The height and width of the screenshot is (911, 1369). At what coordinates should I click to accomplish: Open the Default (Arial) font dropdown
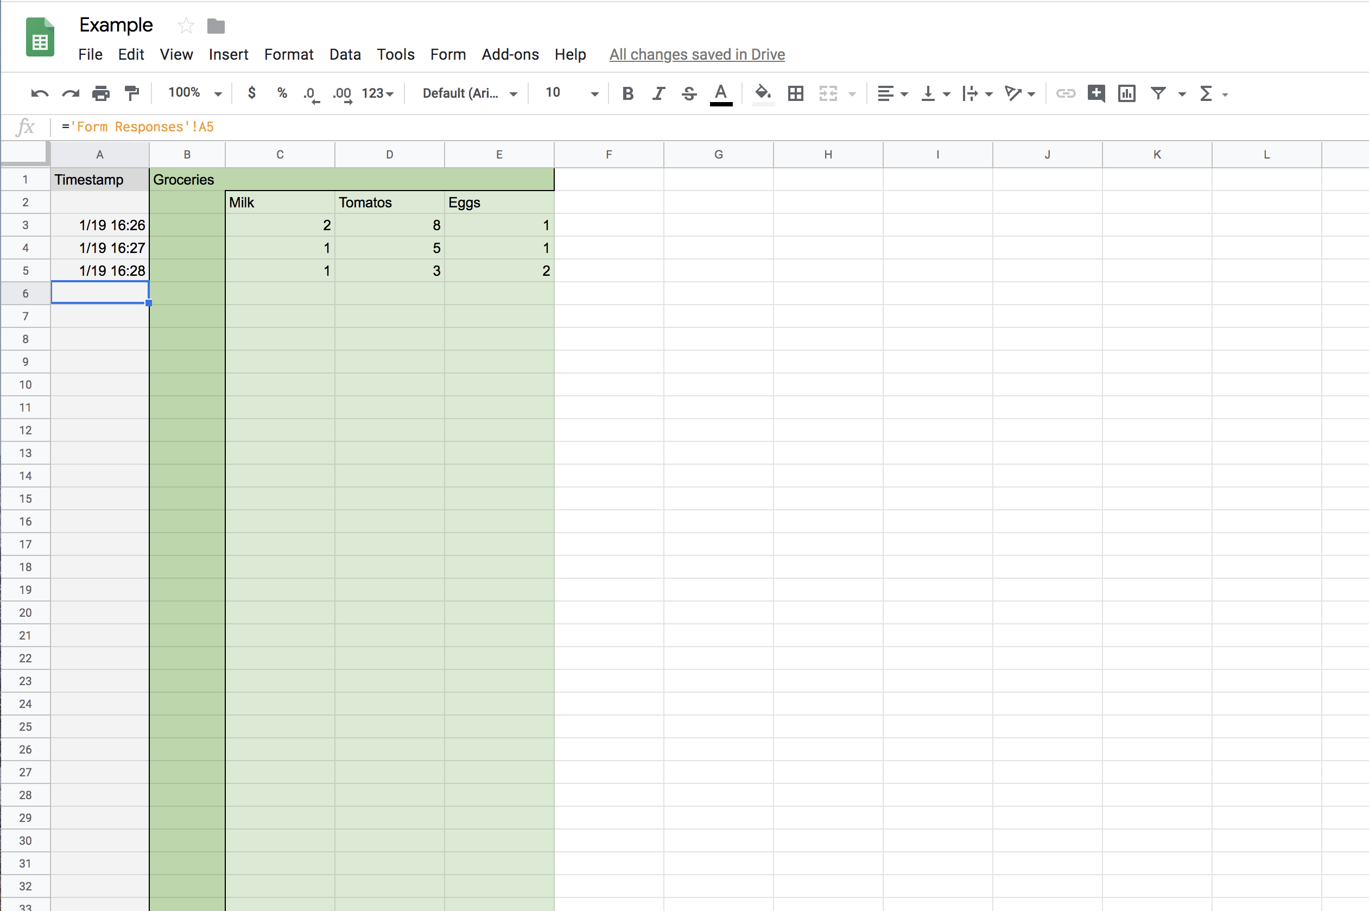click(470, 93)
